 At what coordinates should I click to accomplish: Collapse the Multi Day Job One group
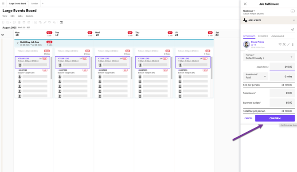pos(17,43)
